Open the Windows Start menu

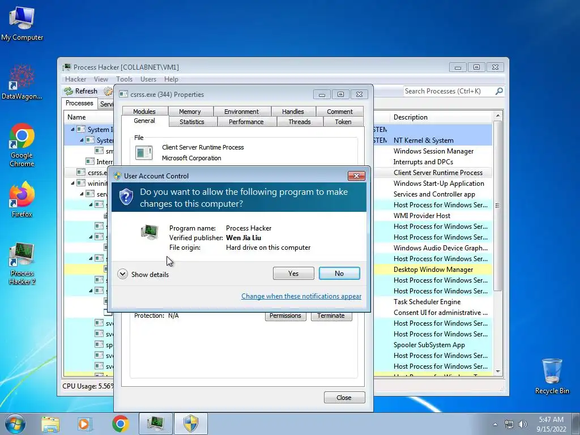[x=15, y=424]
